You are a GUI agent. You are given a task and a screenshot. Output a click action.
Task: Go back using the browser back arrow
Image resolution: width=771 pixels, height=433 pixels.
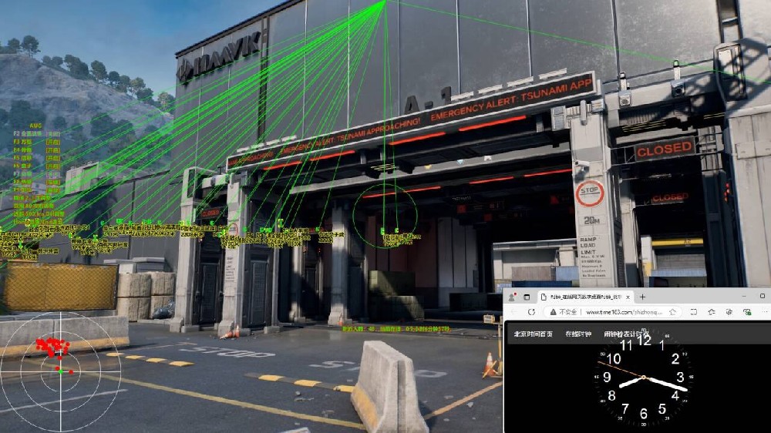click(x=513, y=312)
